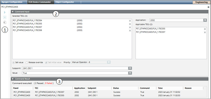
Task: Click the 0 Failed text
Action: [48, 83]
